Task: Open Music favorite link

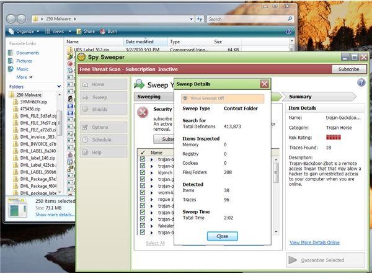Action: [x=22, y=69]
